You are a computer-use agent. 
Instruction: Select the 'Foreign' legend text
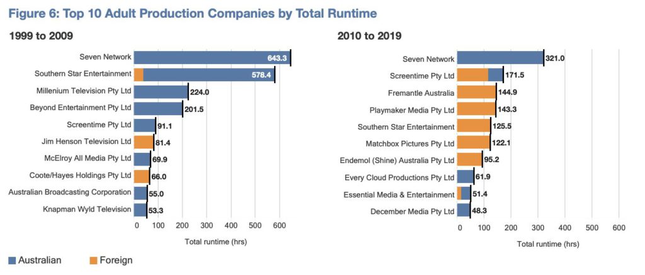click(116, 260)
